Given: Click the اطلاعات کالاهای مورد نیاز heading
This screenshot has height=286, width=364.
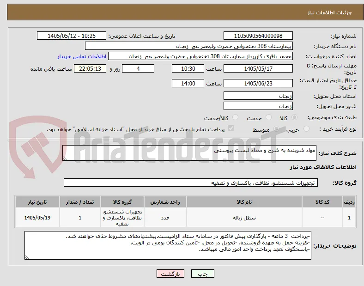Looking at the screenshot, I should coord(323,167).
